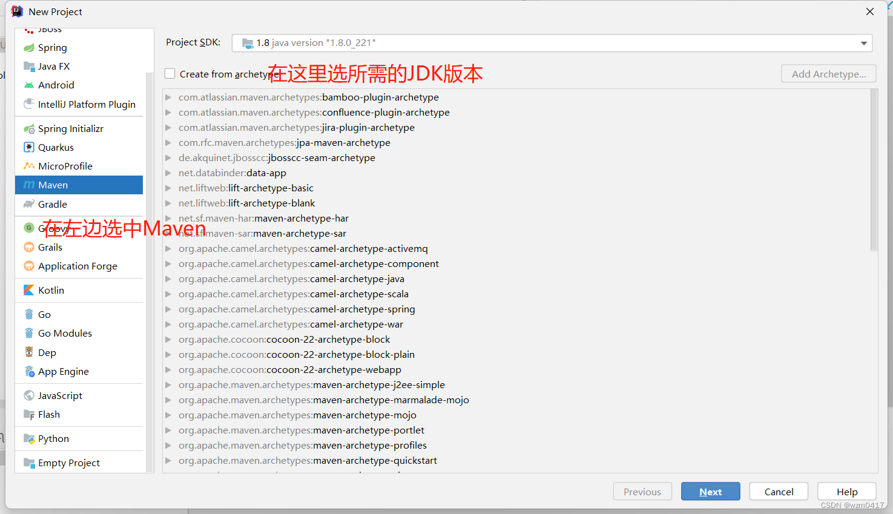This screenshot has height=514, width=893.
Task: Click the Previous button
Action: 642,492
